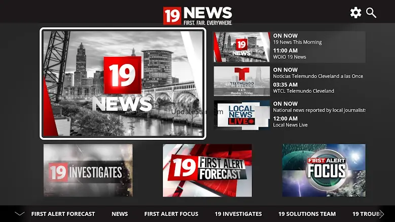The width and height of the screenshot is (395, 222).
Task: Go to the News menu item
Action: pyautogui.click(x=120, y=214)
